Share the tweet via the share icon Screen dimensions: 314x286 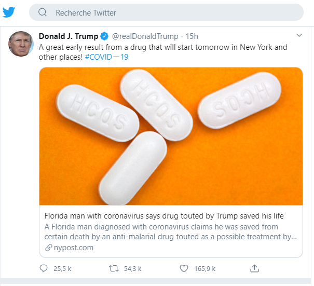[x=254, y=268]
